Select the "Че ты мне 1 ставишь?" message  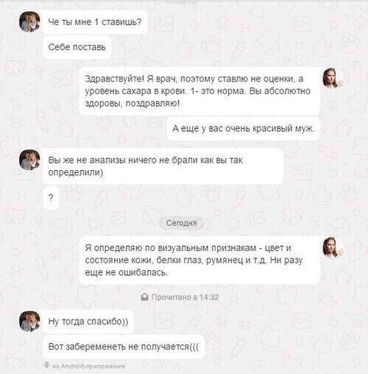95,22
